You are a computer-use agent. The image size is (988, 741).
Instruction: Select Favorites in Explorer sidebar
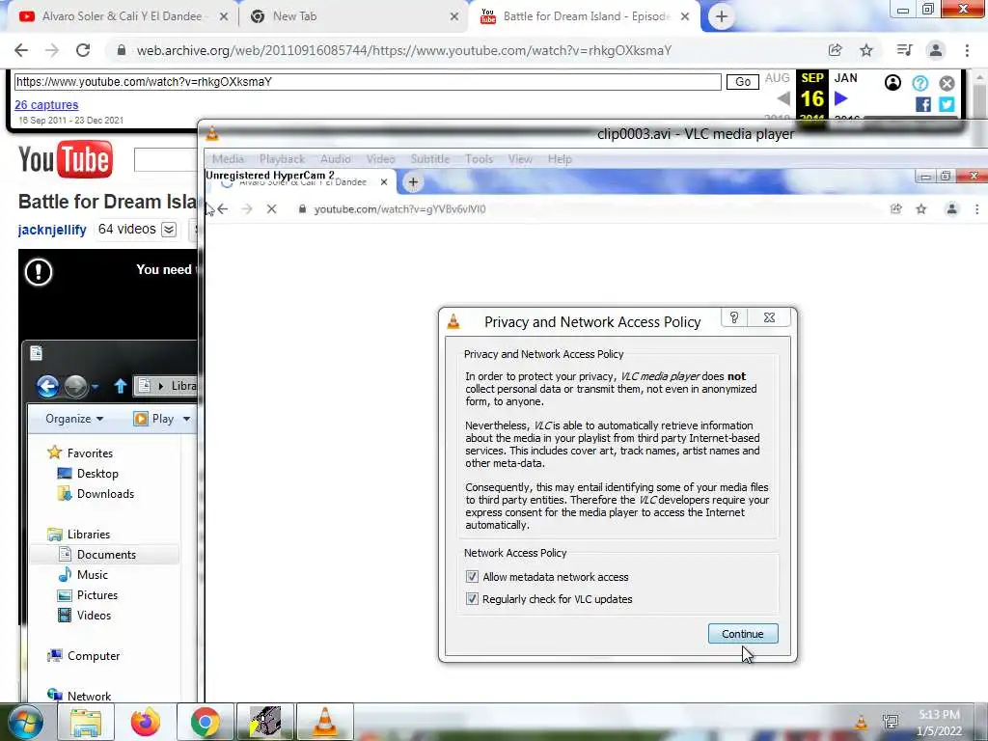[90, 453]
